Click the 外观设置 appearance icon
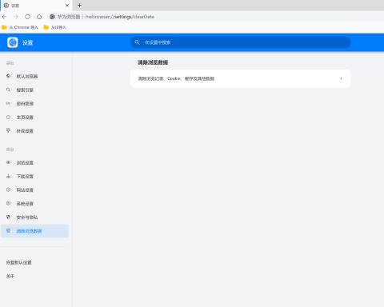Image resolution: width=384 pixels, height=307 pixels. point(8,130)
